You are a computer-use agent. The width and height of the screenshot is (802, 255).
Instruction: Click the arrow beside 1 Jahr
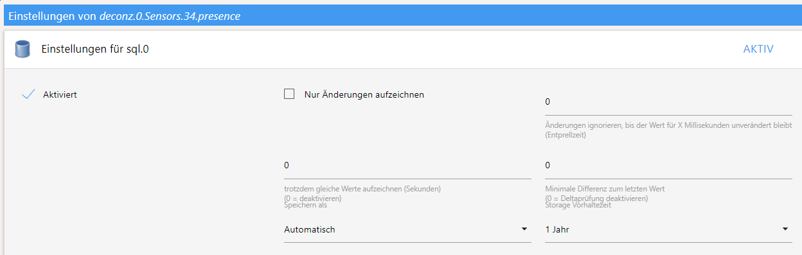point(785,229)
